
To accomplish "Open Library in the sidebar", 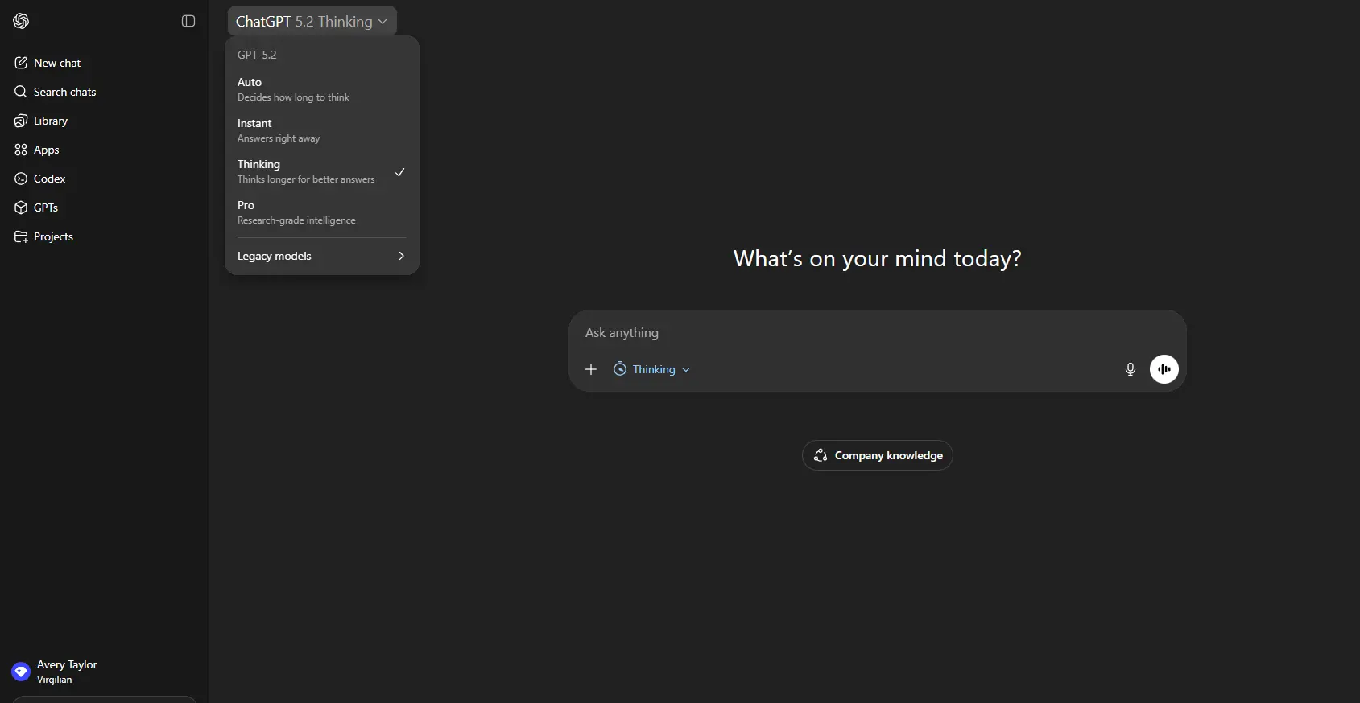I will click(x=105, y=121).
